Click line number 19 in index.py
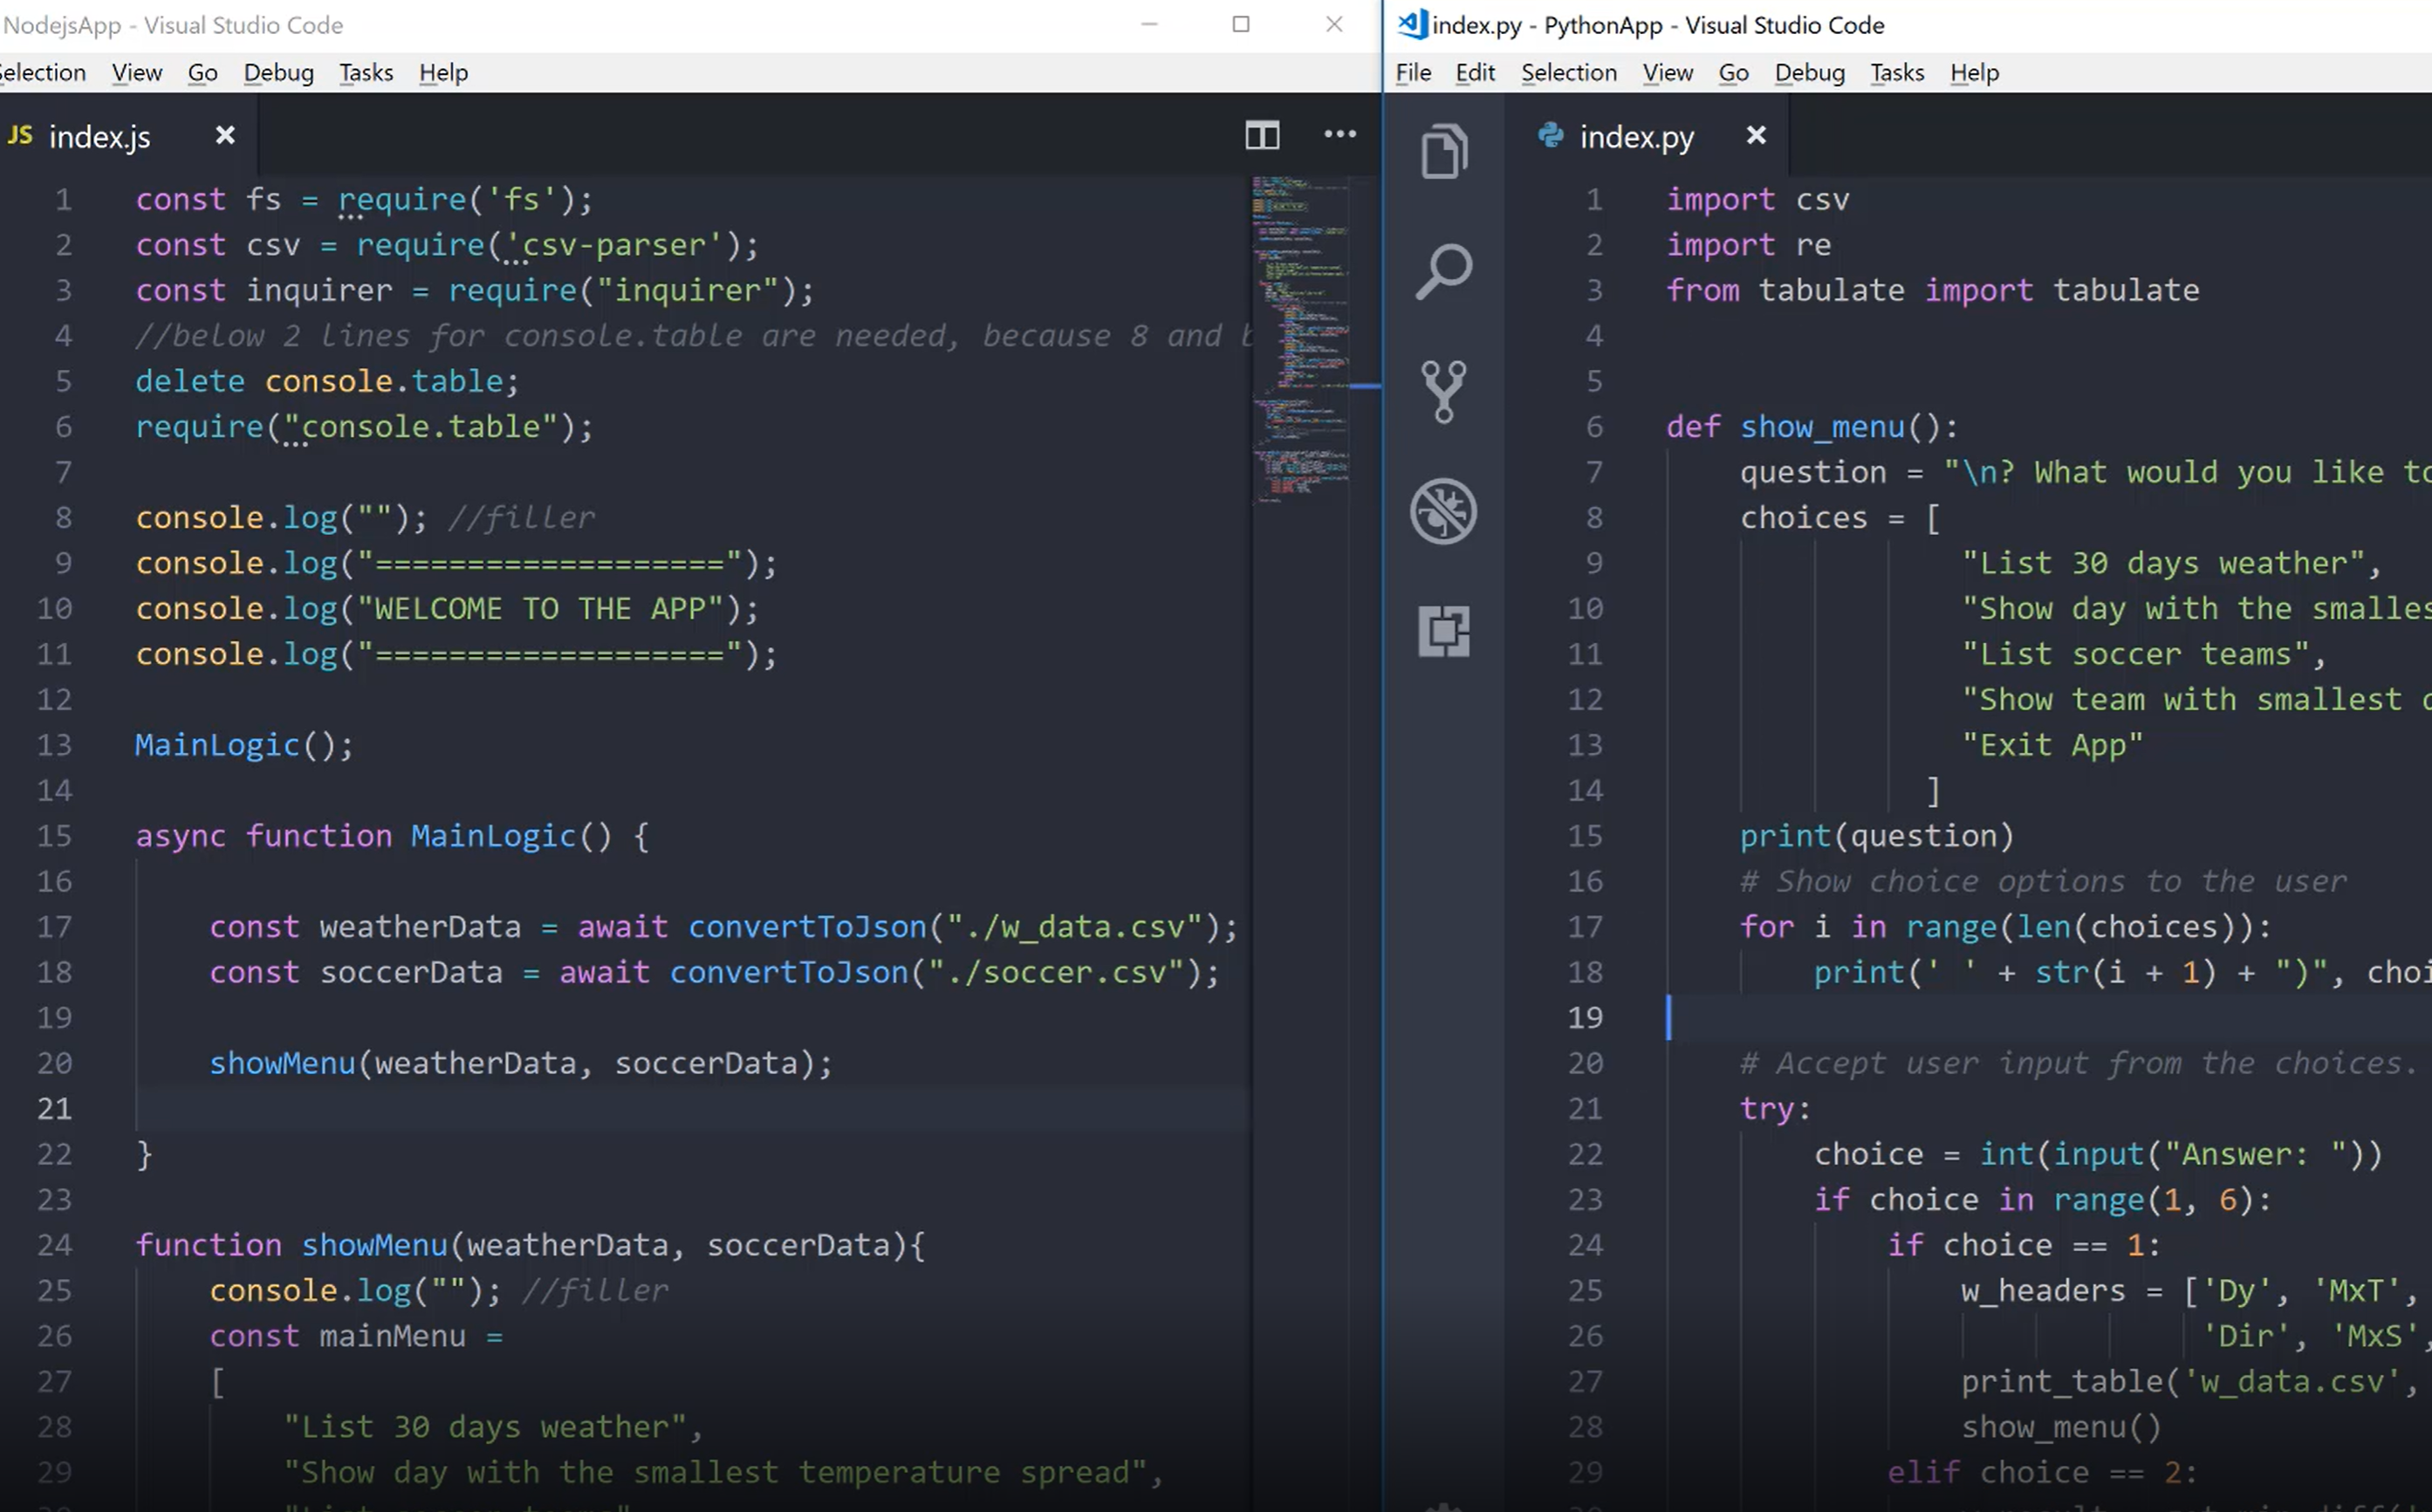This screenshot has width=2432, height=1512. click(x=1585, y=1017)
